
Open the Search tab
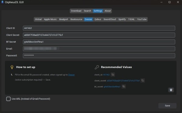87,11
